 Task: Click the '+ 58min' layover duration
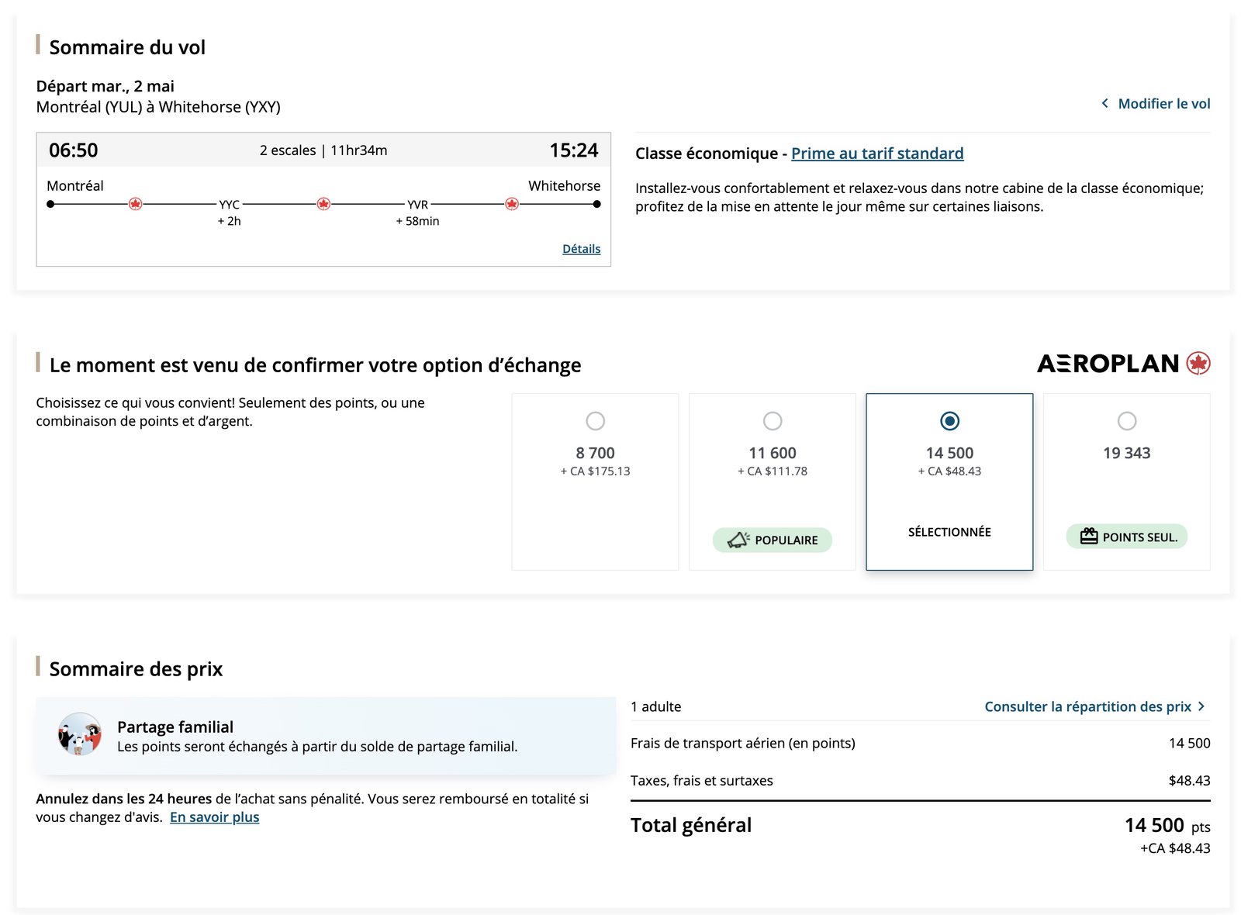[417, 221]
